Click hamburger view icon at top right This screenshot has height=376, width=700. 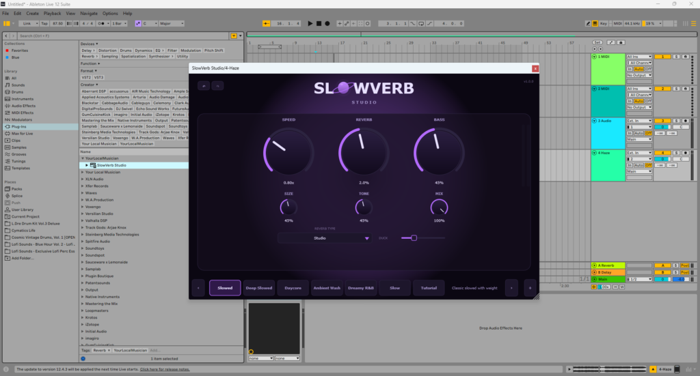pos(694,24)
